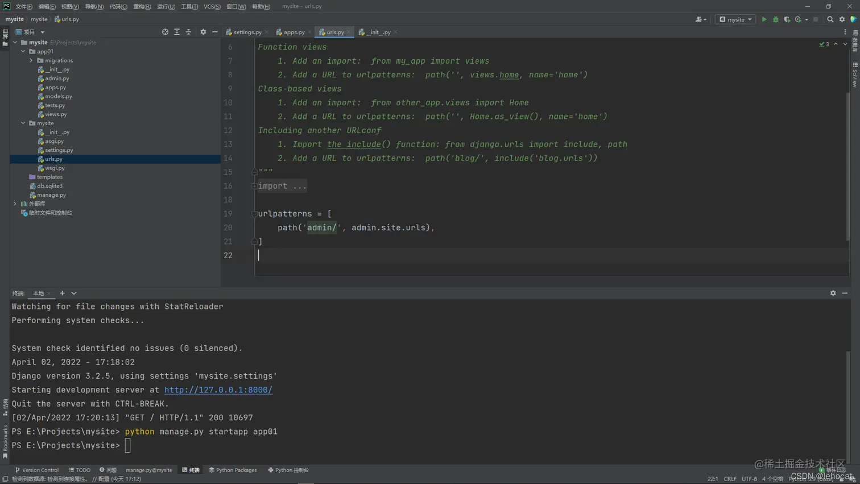The height and width of the screenshot is (484, 860).
Task: Run with coverage shield icon
Action: coord(787,19)
